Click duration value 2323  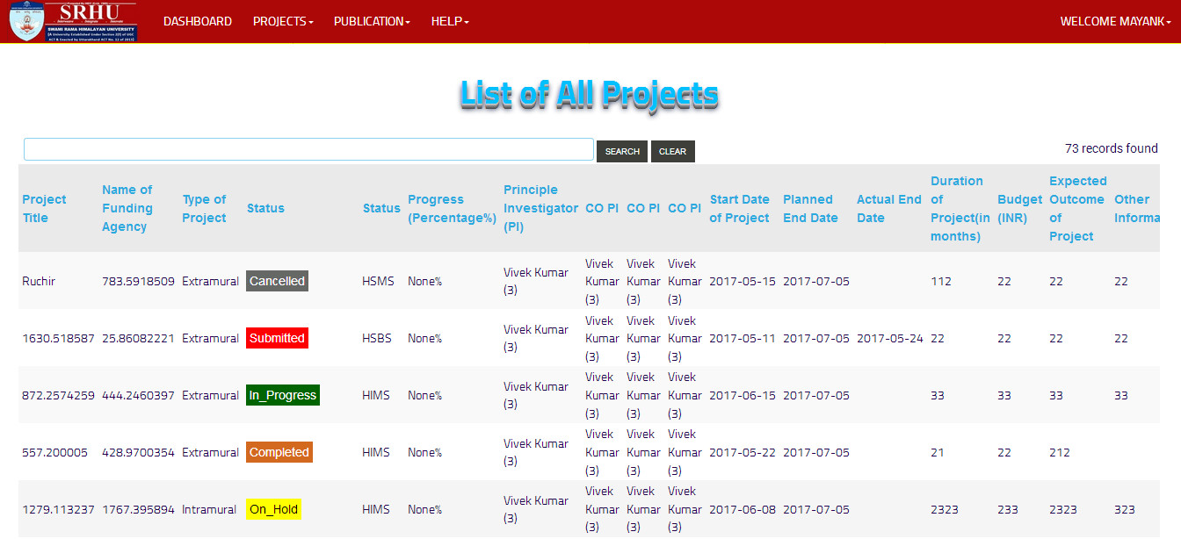[945, 509]
